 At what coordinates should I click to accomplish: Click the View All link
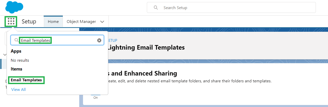point(18,90)
